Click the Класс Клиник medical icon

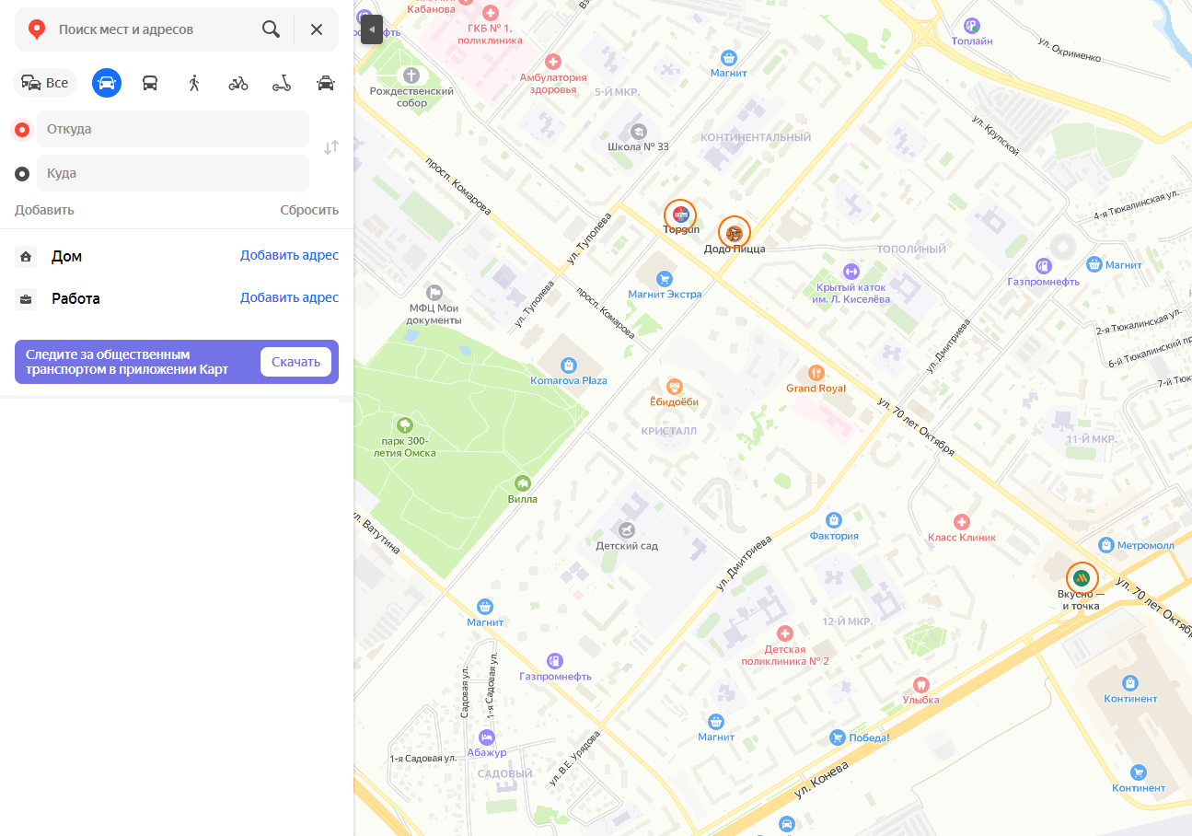click(962, 521)
